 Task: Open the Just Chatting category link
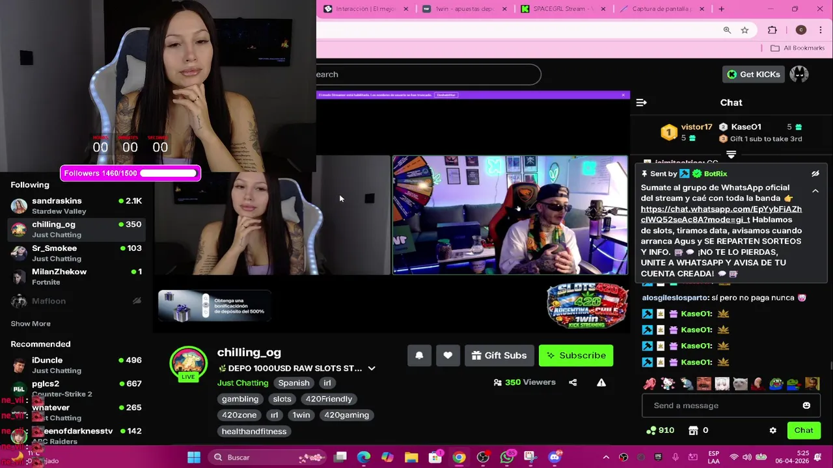pos(243,383)
